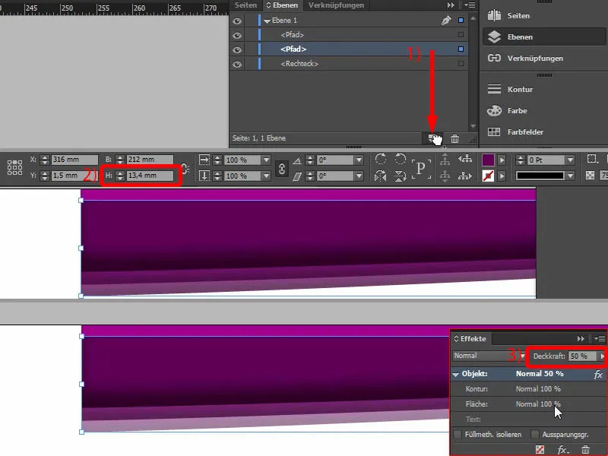Open the shear angle dropdown
608x456 pixels.
[x=359, y=176]
